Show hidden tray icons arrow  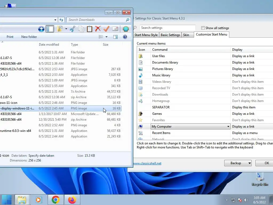(x=227, y=200)
